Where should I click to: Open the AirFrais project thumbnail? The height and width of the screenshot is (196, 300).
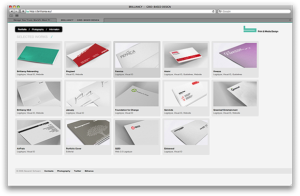(39, 133)
